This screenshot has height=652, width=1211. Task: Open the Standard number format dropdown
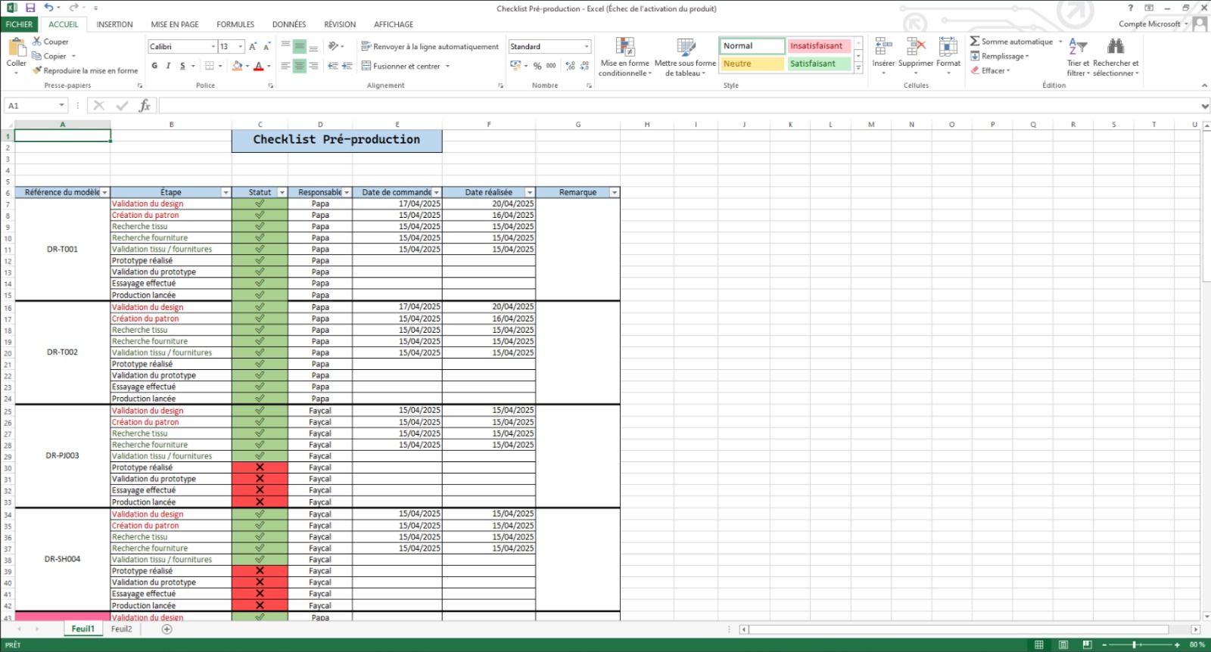pos(586,47)
